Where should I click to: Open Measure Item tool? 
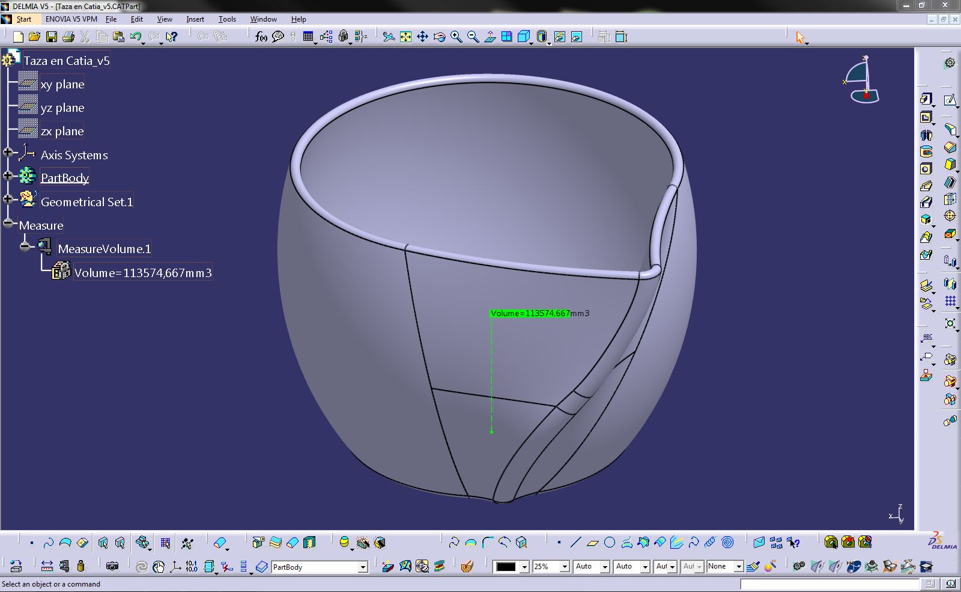(x=64, y=566)
